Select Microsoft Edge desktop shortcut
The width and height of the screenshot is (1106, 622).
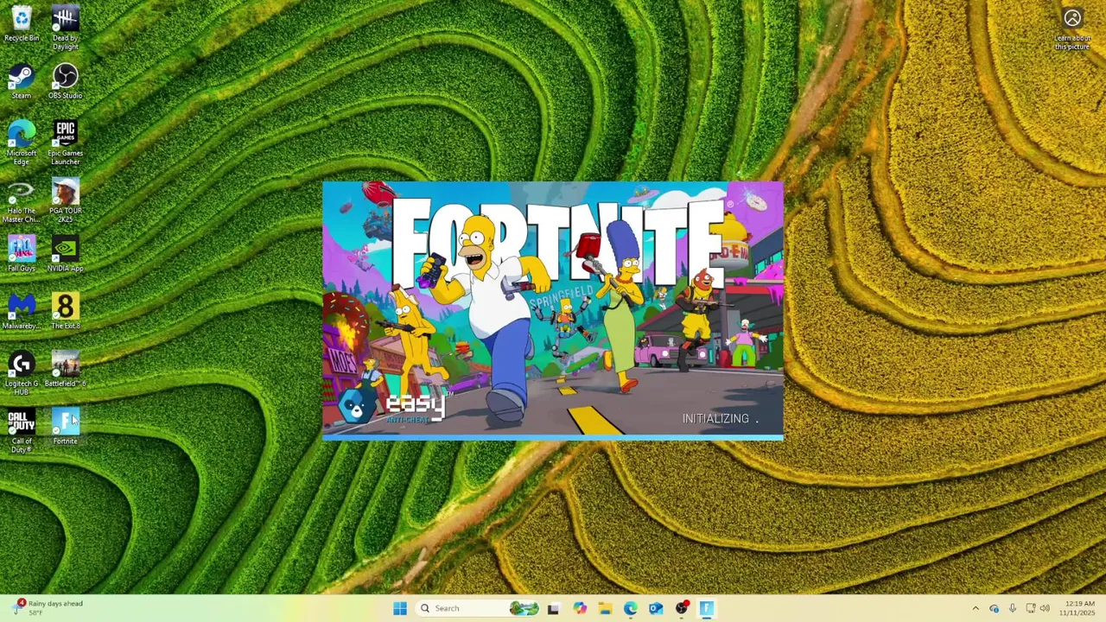22,143
